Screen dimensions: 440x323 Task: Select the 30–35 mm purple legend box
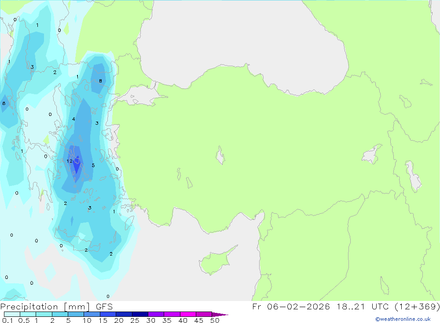coord(156,314)
